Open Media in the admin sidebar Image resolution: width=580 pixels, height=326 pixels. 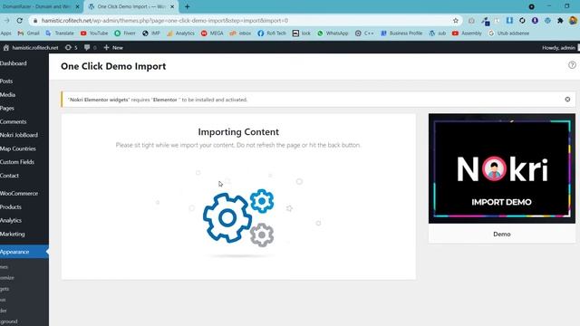point(8,94)
